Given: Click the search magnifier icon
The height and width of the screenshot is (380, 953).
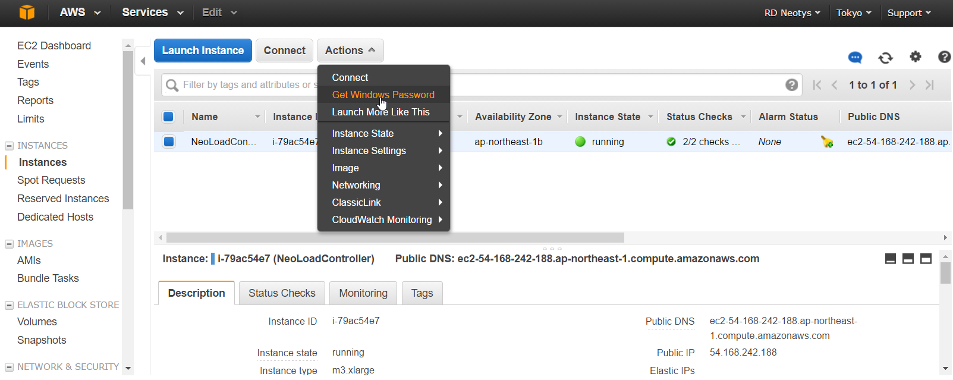Looking at the screenshot, I should 172,85.
